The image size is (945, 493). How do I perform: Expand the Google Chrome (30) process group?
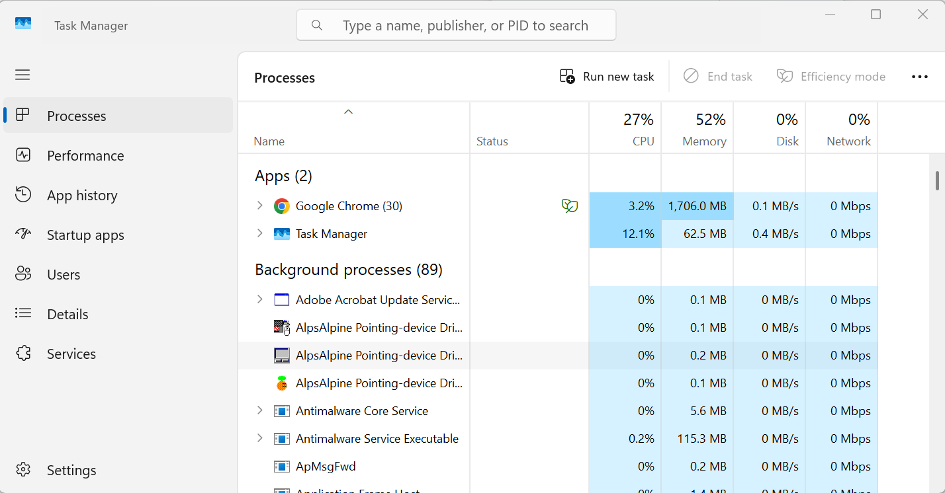pos(260,206)
